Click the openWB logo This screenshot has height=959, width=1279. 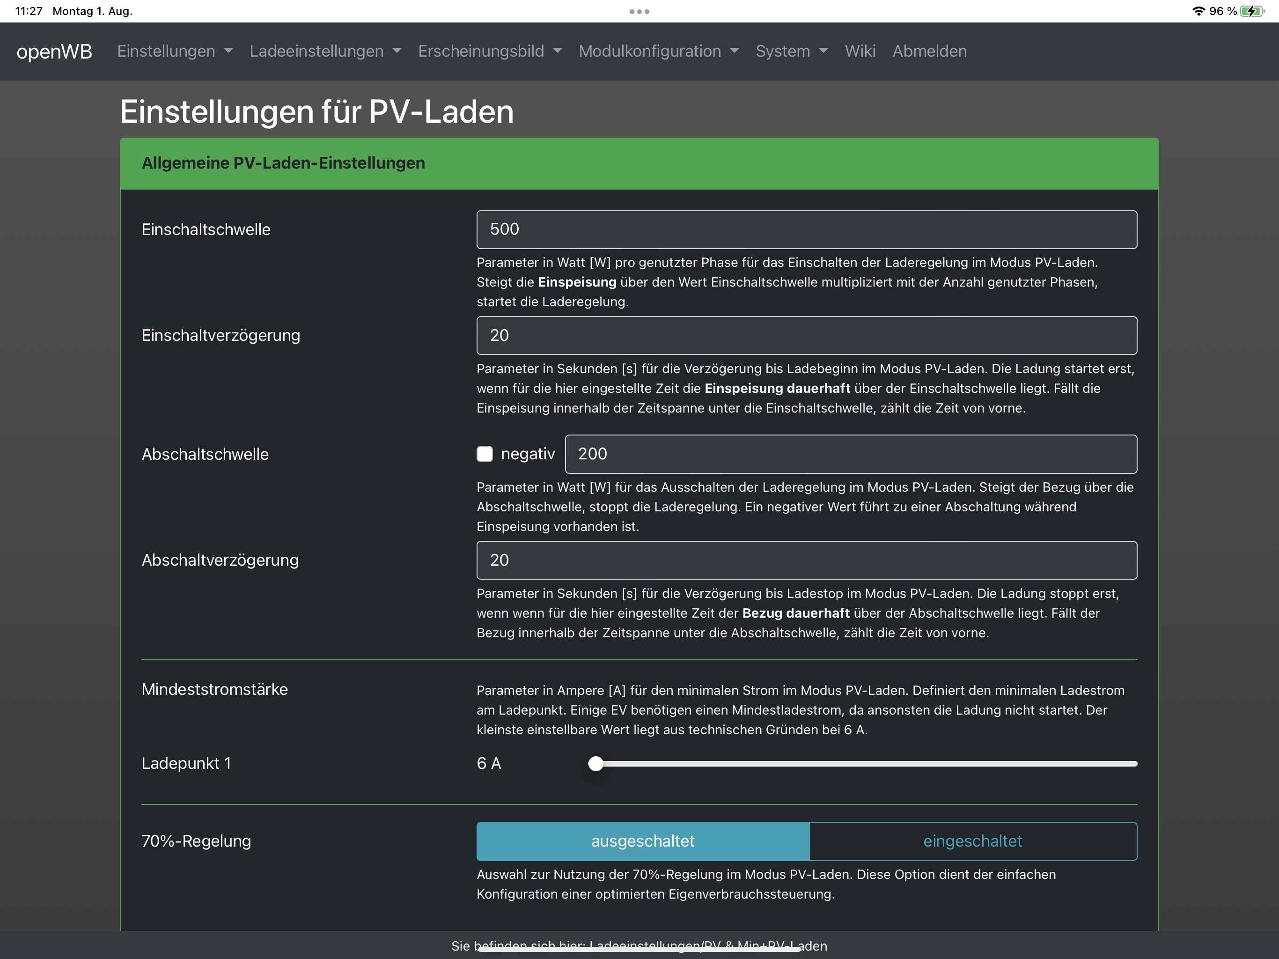click(54, 52)
